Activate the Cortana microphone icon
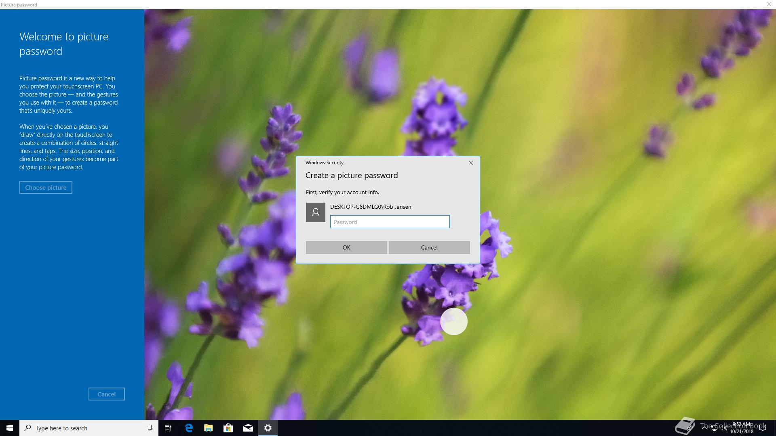Viewport: 776px width, 436px height. point(150,428)
